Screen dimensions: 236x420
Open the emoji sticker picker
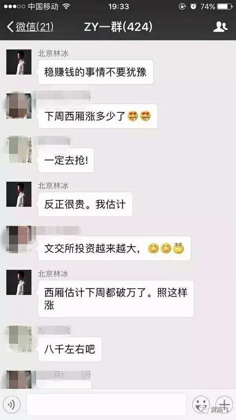[201, 404]
